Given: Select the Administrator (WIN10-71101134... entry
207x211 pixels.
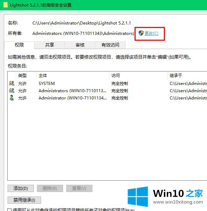Looking at the screenshot, I should pos(72,98).
